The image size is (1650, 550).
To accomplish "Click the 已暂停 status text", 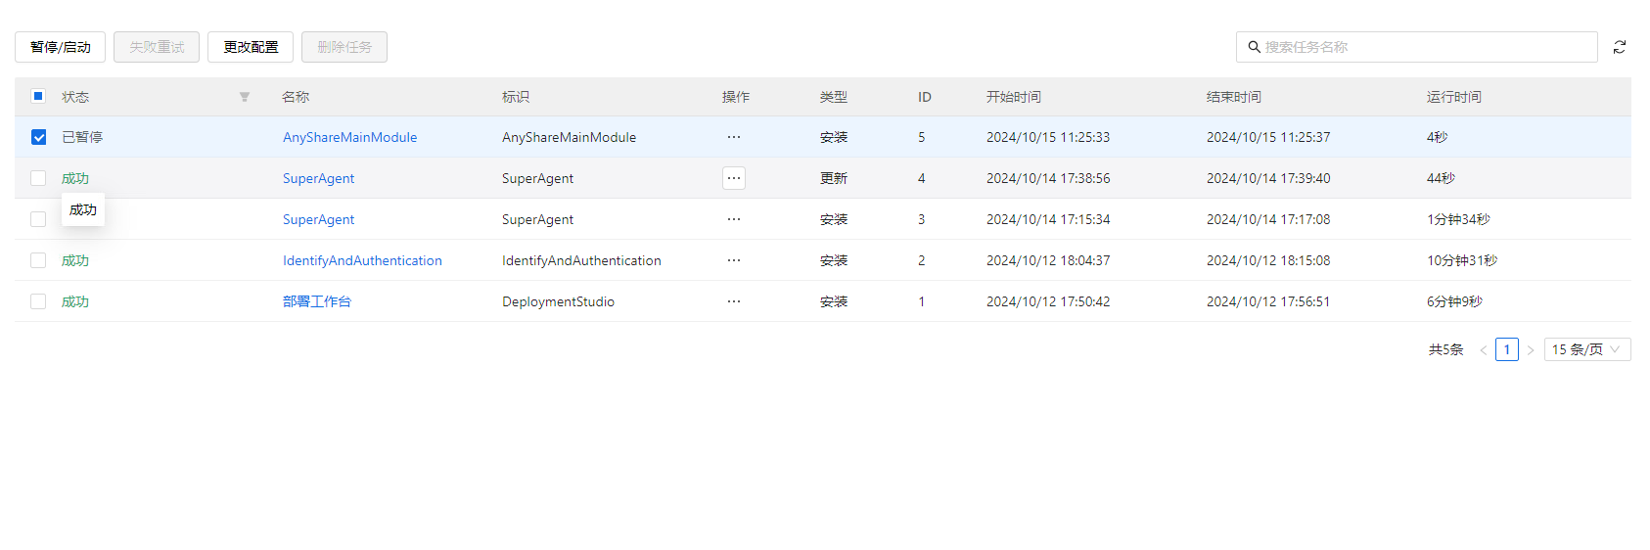I will coord(82,137).
